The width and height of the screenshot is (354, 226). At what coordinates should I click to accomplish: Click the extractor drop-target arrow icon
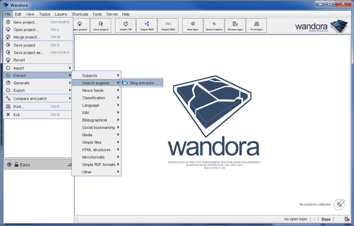339,204
